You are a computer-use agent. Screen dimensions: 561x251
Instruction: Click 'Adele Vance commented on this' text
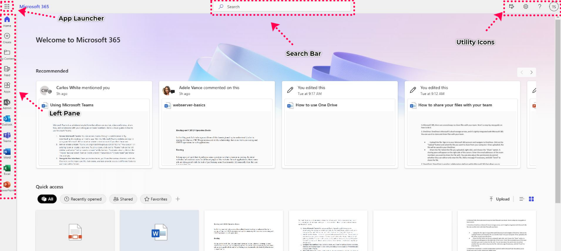point(209,88)
